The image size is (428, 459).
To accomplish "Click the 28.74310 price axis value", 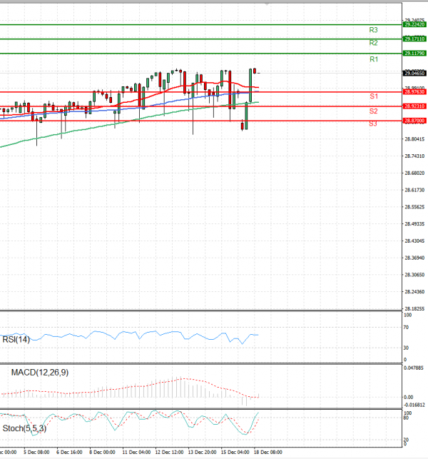I will (414, 156).
